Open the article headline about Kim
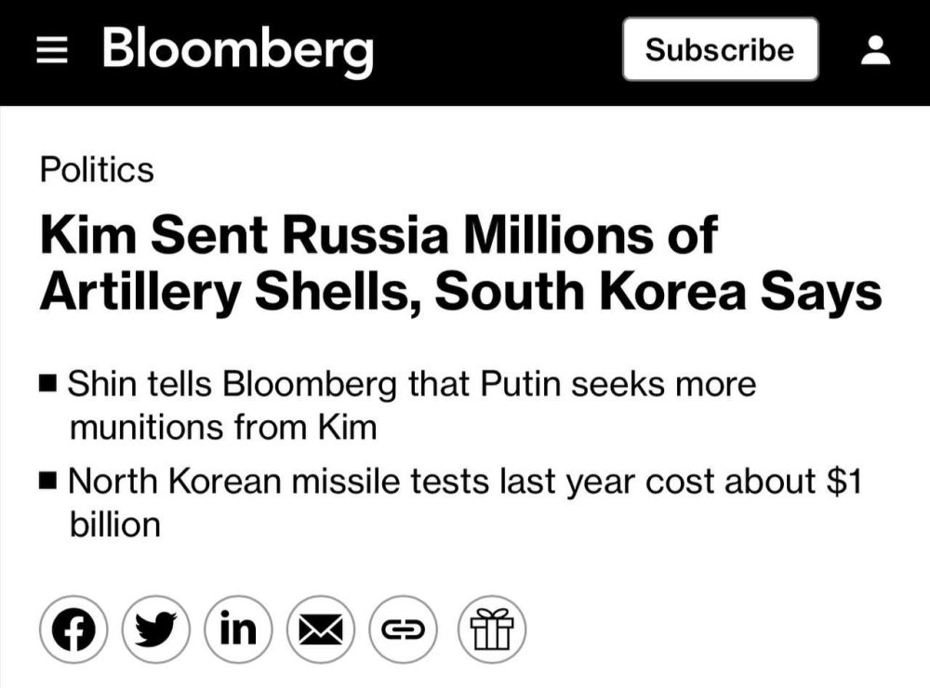Screen dimensions: 930x688 pos(378,238)
